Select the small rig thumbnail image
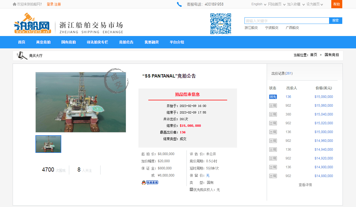Screen dimensions: 356x207 pyautogui.click(x=48, y=144)
